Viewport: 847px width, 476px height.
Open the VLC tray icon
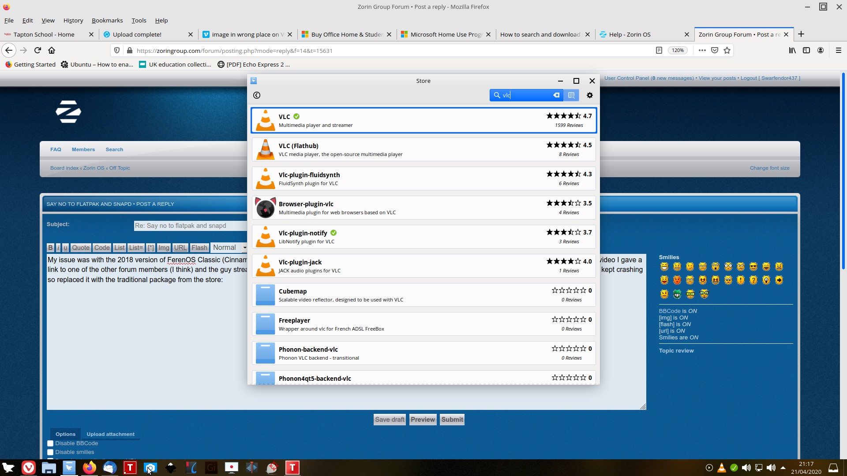(x=722, y=468)
